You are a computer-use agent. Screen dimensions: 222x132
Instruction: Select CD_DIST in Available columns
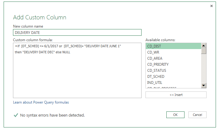[173, 46]
